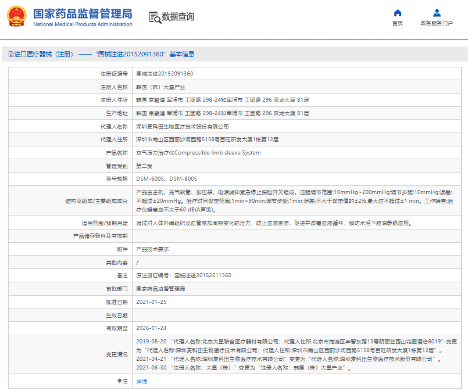
Task: Select model value DSM-600S、DSM-800S
Action: [x=166, y=178]
